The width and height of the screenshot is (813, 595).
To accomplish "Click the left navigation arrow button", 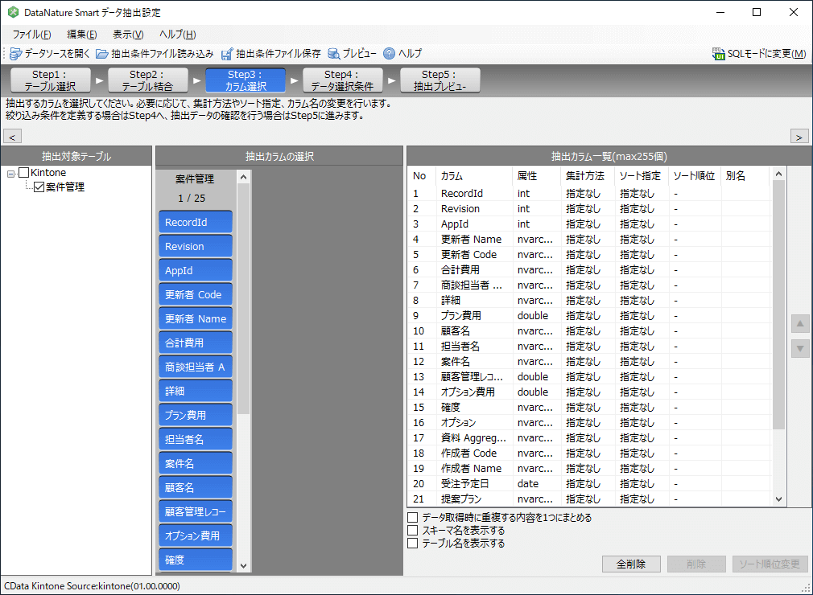I will [x=12, y=137].
